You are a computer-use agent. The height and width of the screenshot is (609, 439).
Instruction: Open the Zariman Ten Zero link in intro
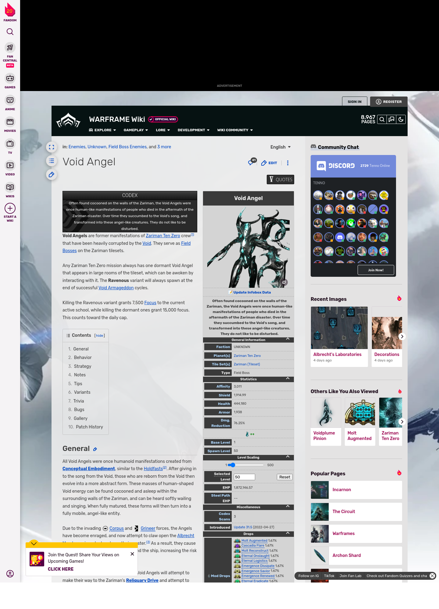[x=163, y=236]
